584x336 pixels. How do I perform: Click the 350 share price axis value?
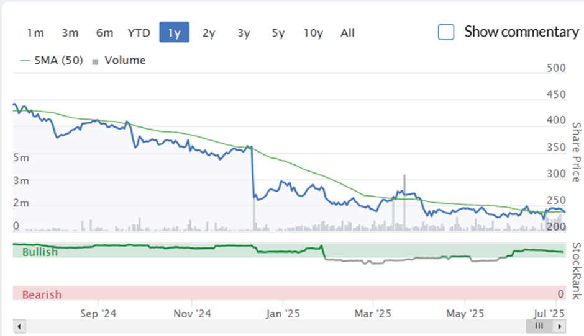556,147
